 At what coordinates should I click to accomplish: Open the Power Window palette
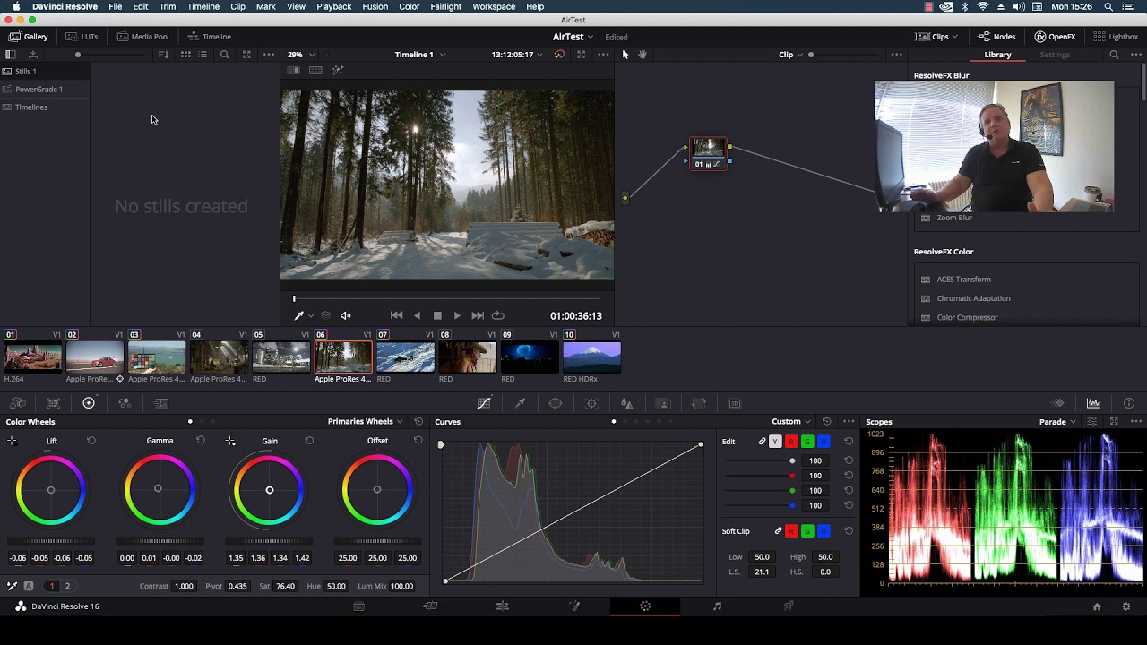click(x=556, y=403)
